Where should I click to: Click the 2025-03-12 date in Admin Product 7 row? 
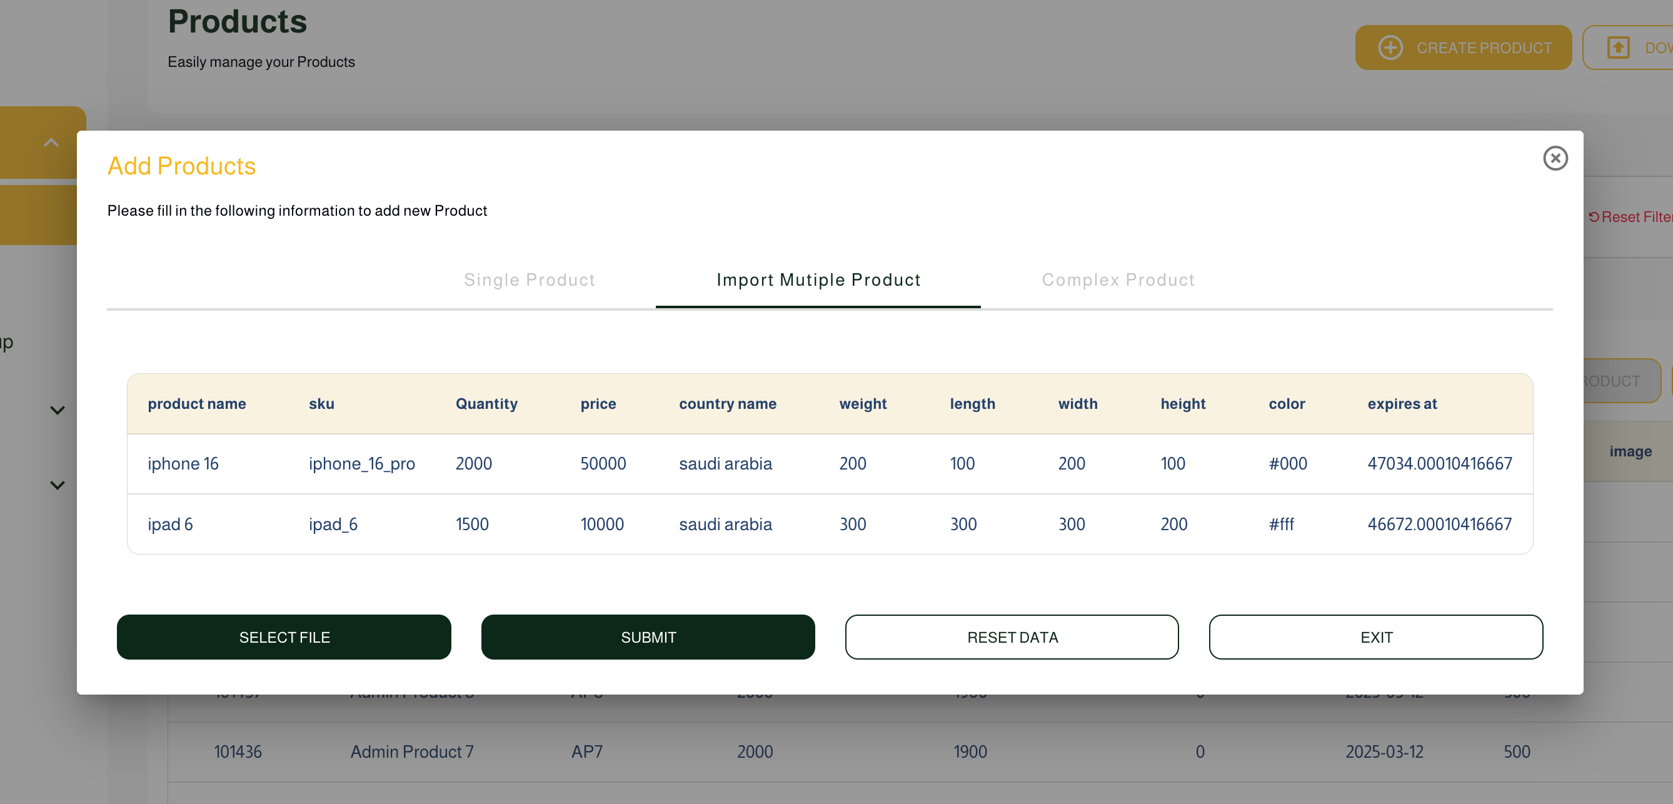[x=1384, y=752]
